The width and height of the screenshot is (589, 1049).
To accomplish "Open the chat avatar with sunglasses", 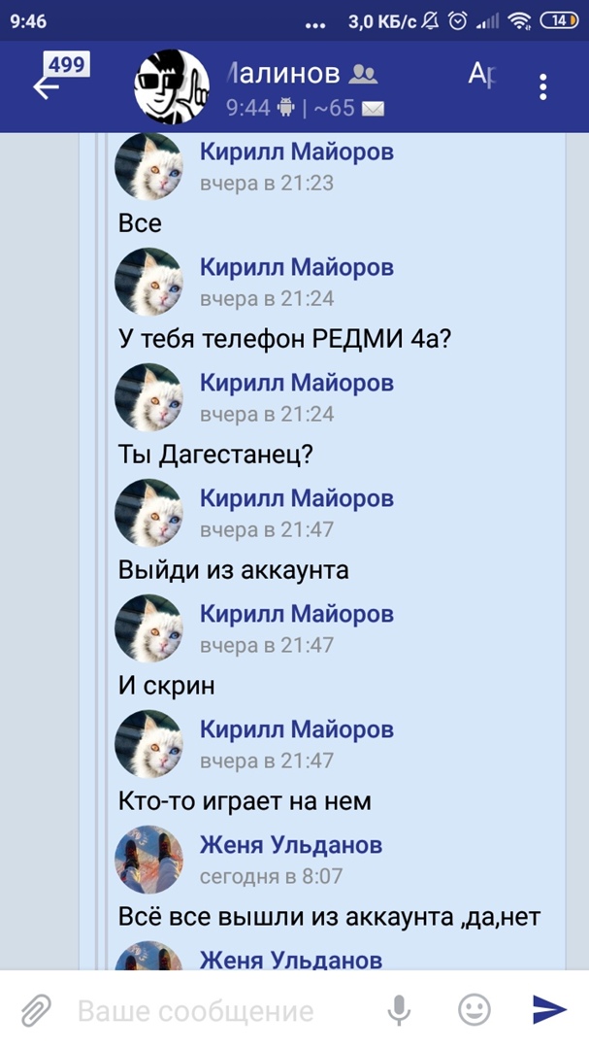I will coord(173,87).
